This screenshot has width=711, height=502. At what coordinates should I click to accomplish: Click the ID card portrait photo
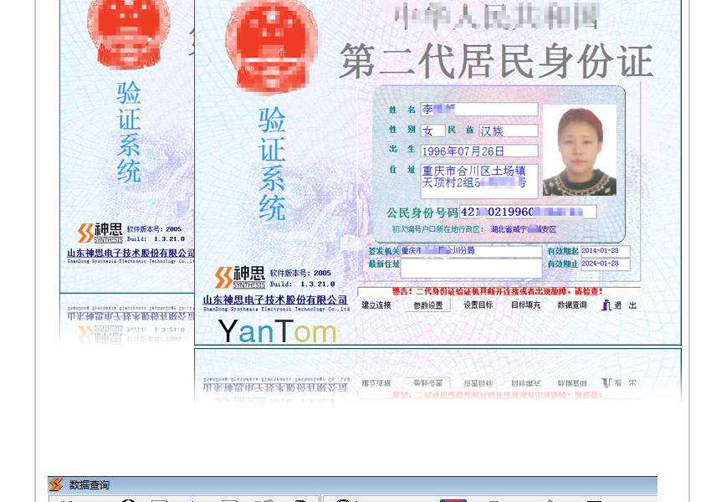579,151
